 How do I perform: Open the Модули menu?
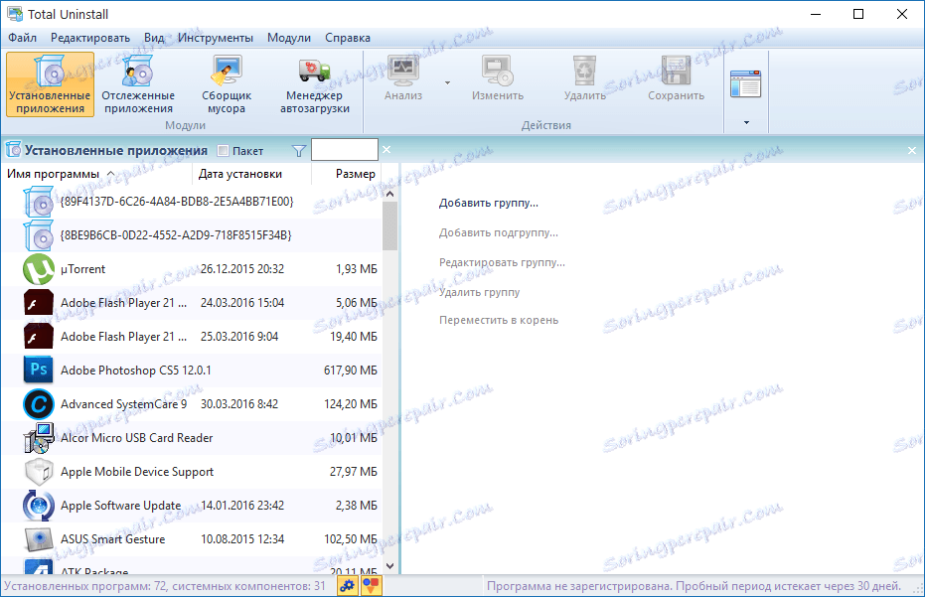coord(289,38)
